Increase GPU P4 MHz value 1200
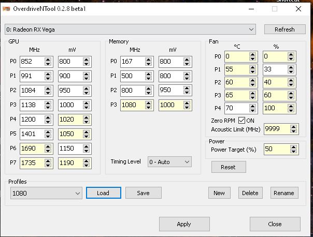Viewport: 313px width, 237px height. tap(48, 117)
